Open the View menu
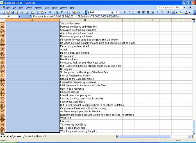 (x=21, y=8)
